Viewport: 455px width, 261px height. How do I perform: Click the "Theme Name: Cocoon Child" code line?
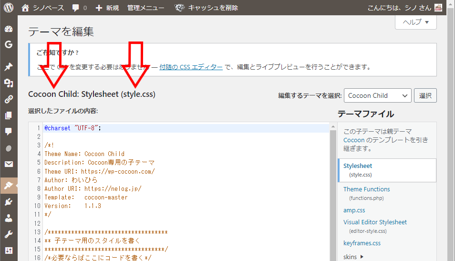click(x=84, y=154)
